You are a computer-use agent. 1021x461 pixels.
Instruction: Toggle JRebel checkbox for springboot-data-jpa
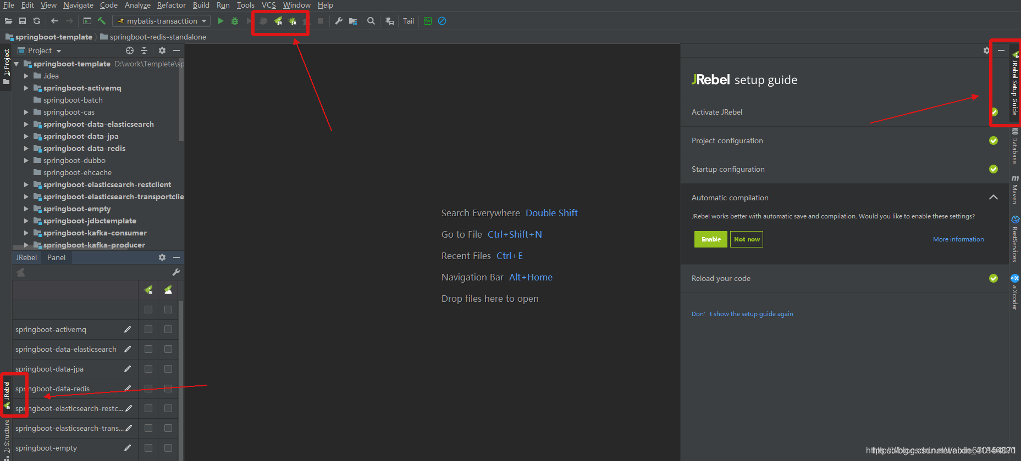click(x=148, y=369)
